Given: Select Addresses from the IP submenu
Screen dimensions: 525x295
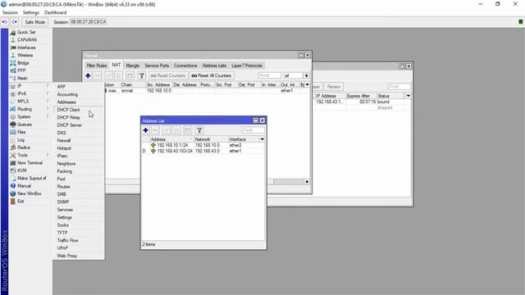Looking at the screenshot, I should pyautogui.click(x=66, y=102).
